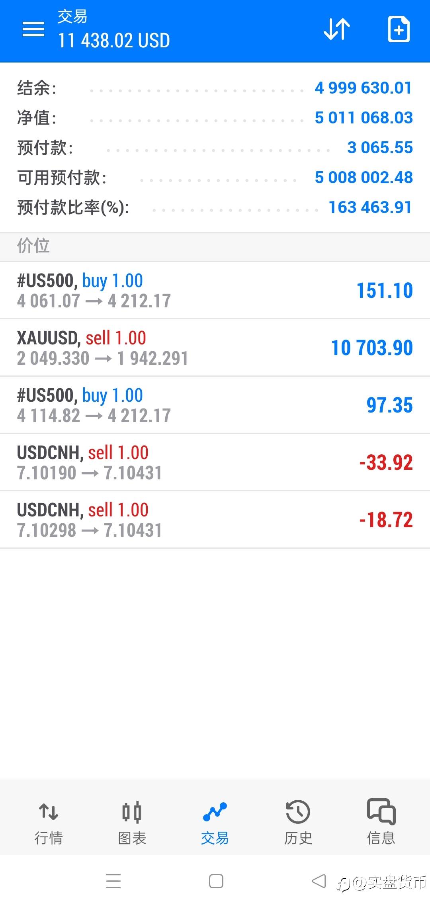The image size is (430, 907).
Task: Tap the Android back navigation button
Action: click(319, 881)
